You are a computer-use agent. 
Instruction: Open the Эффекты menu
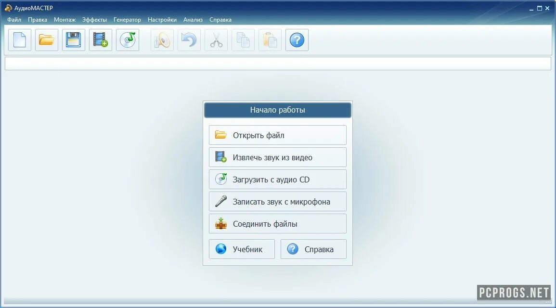pos(94,20)
